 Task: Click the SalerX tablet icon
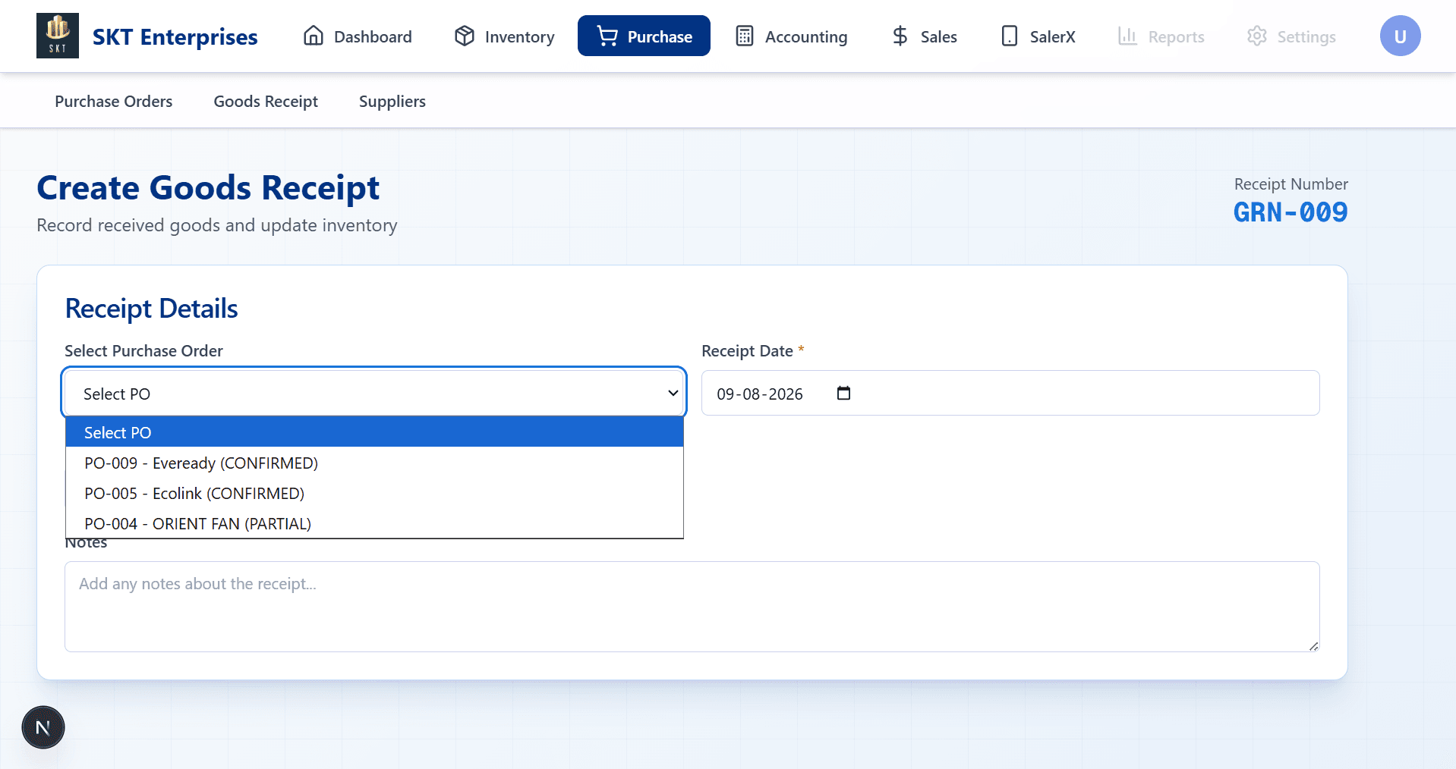(1010, 36)
